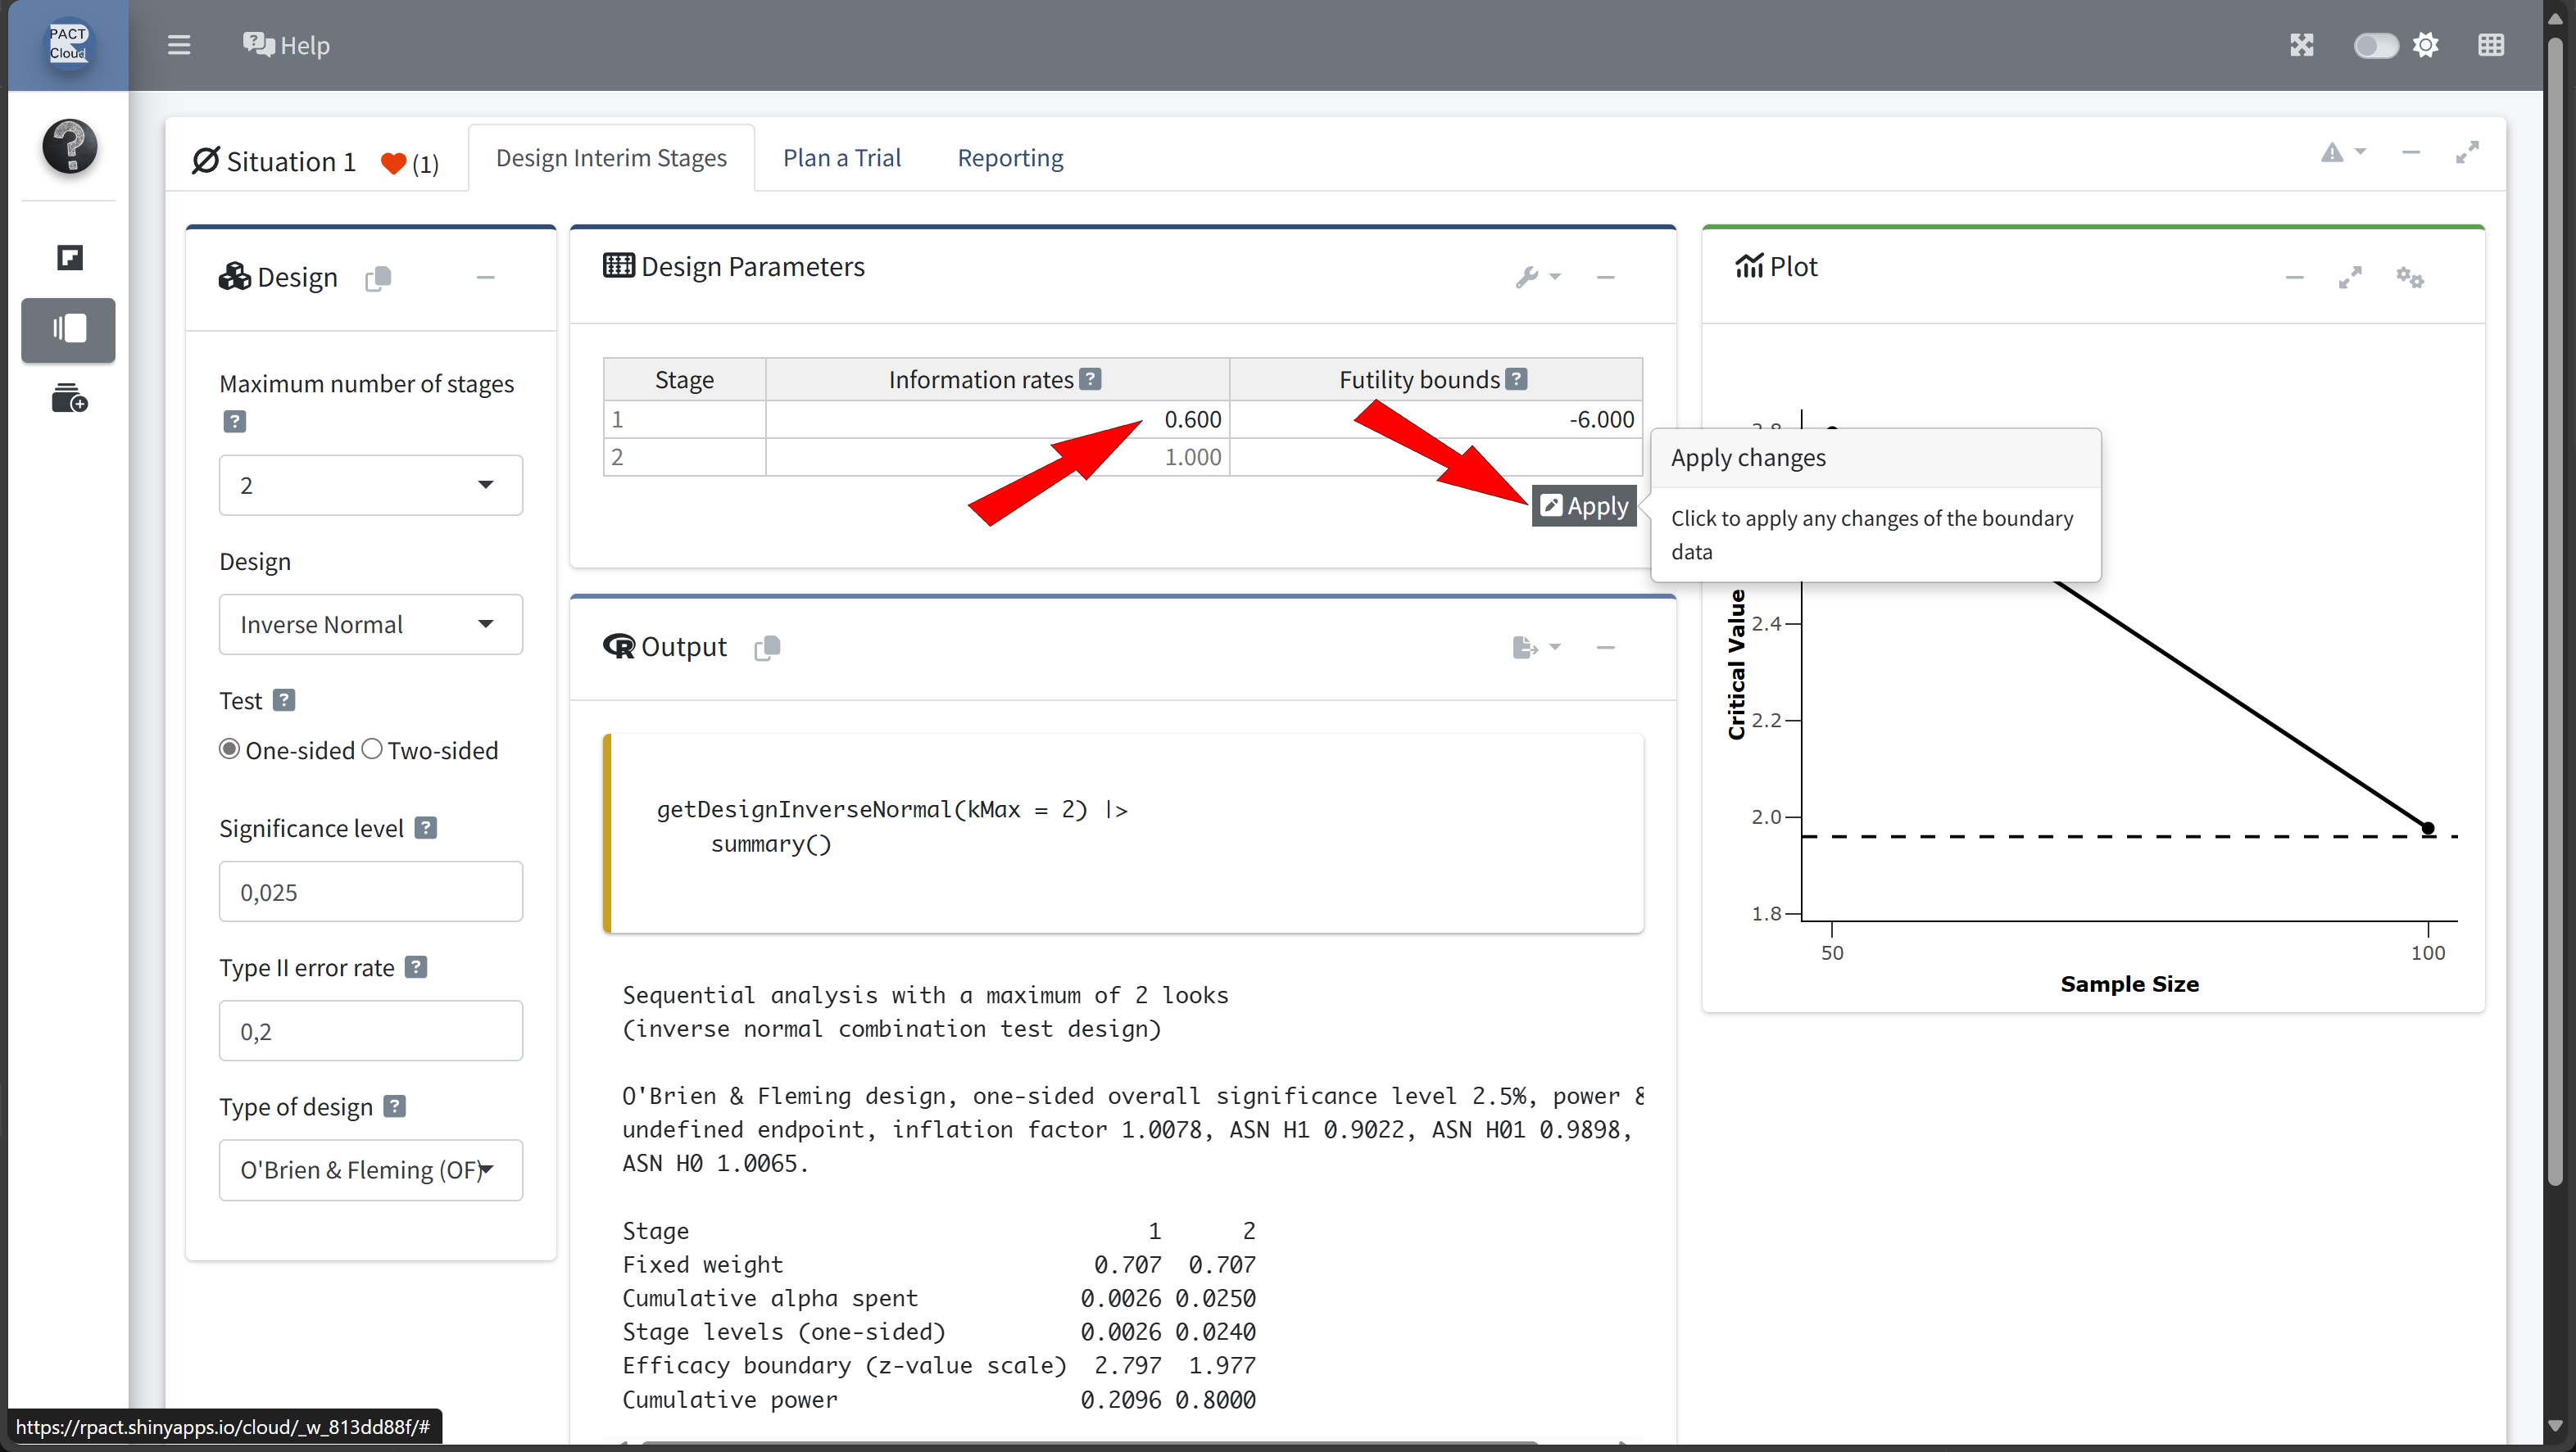Image resolution: width=2576 pixels, height=1452 pixels.
Task: Open the question mark help icon in sidebar
Action: pyautogui.click(x=69, y=146)
